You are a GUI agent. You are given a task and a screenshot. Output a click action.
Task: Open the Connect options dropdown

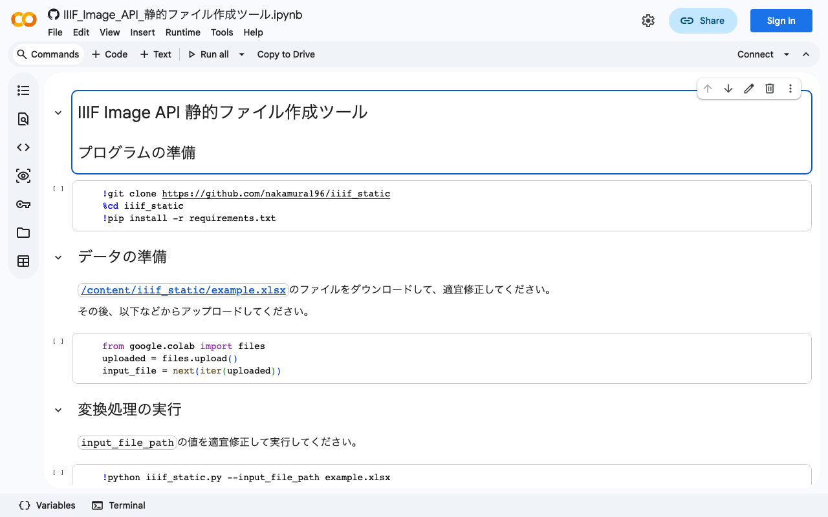(x=787, y=54)
